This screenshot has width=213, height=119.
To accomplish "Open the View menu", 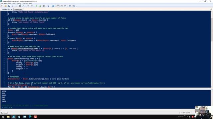I will point(10,4).
